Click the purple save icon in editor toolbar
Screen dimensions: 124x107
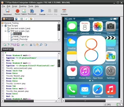tap(15, 45)
